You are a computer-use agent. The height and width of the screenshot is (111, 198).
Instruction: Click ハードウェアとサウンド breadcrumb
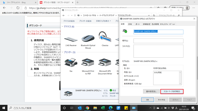click(107, 15)
